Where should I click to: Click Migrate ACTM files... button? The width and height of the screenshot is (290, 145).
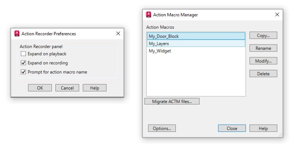click(172, 101)
